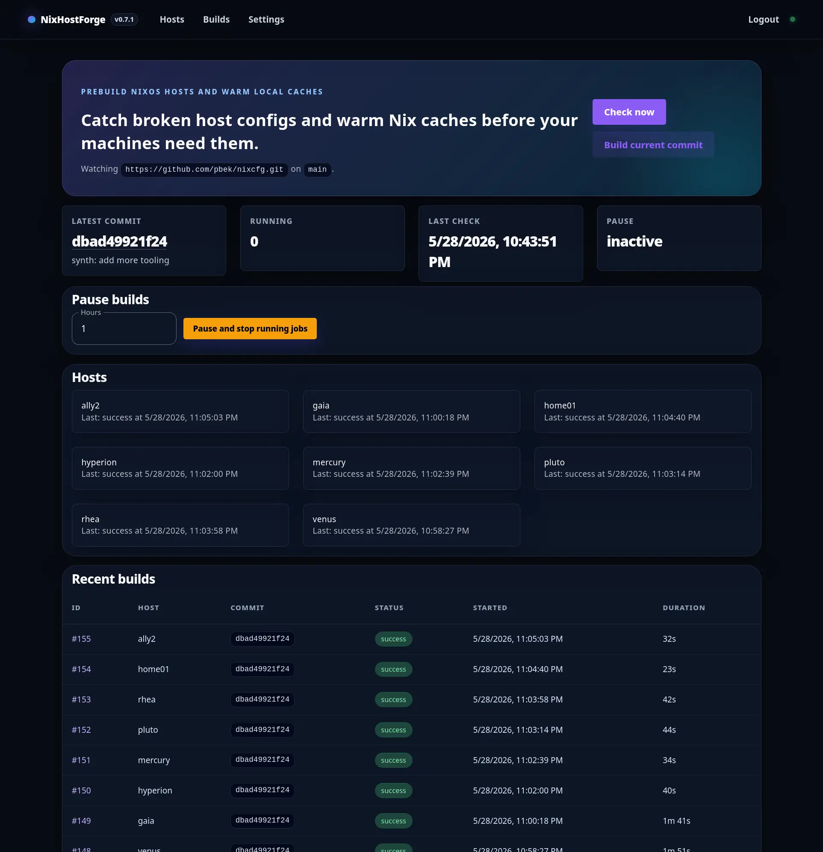The width and height of the screenshot is (823, 852).
Task: Click the ID column header
Action: point(76,608)
